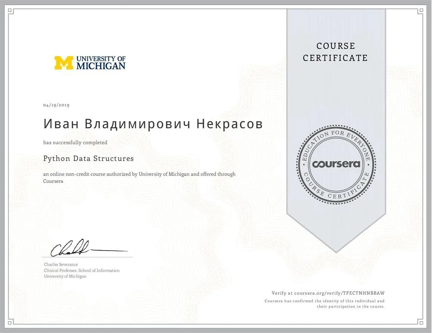Click the name Charles Severance

pos(61,264)
